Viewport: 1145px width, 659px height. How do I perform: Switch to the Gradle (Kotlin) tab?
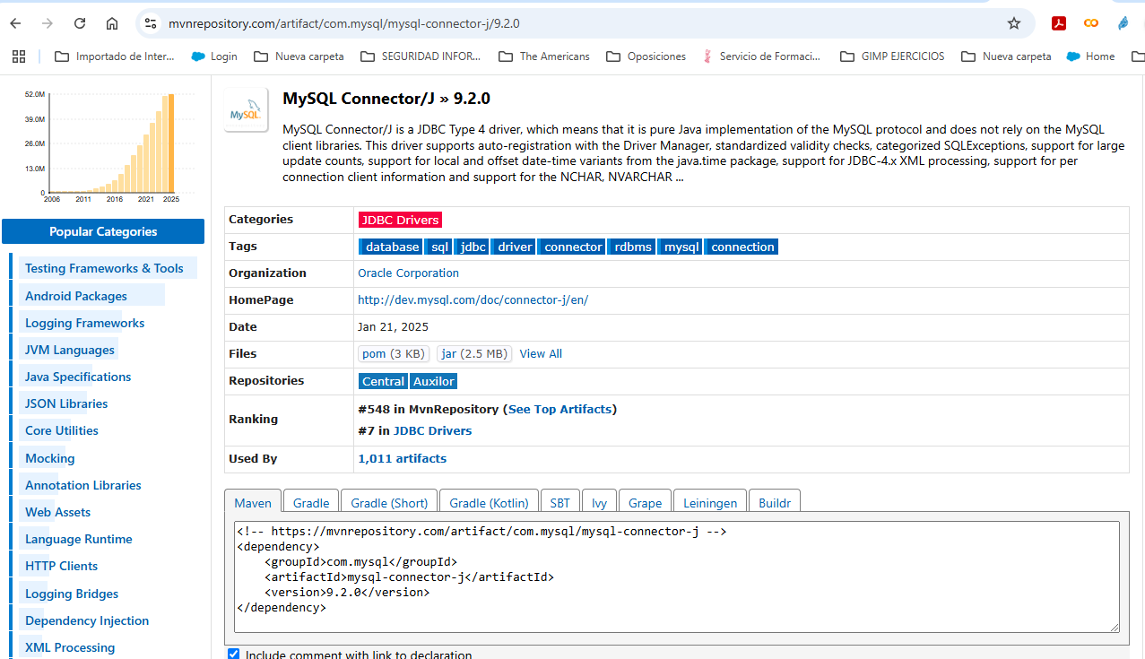[x=490, y=503]
